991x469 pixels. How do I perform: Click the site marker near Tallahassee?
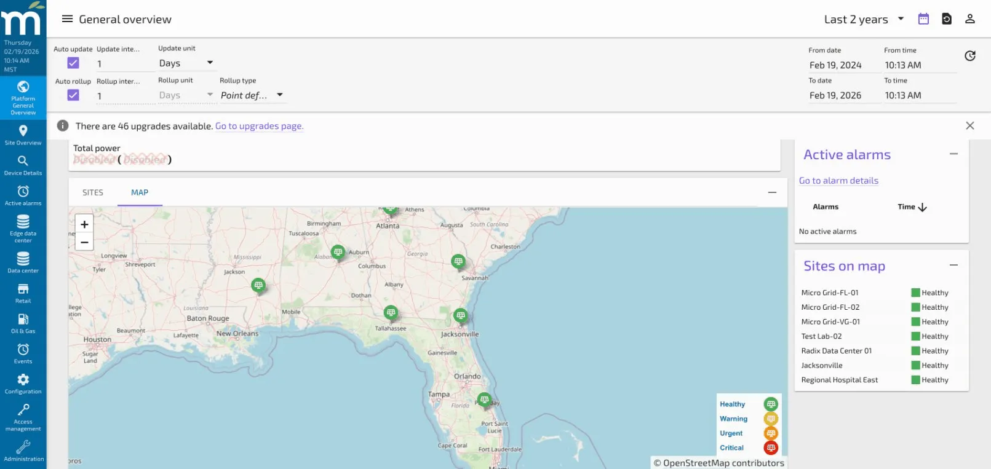(391, 312)
